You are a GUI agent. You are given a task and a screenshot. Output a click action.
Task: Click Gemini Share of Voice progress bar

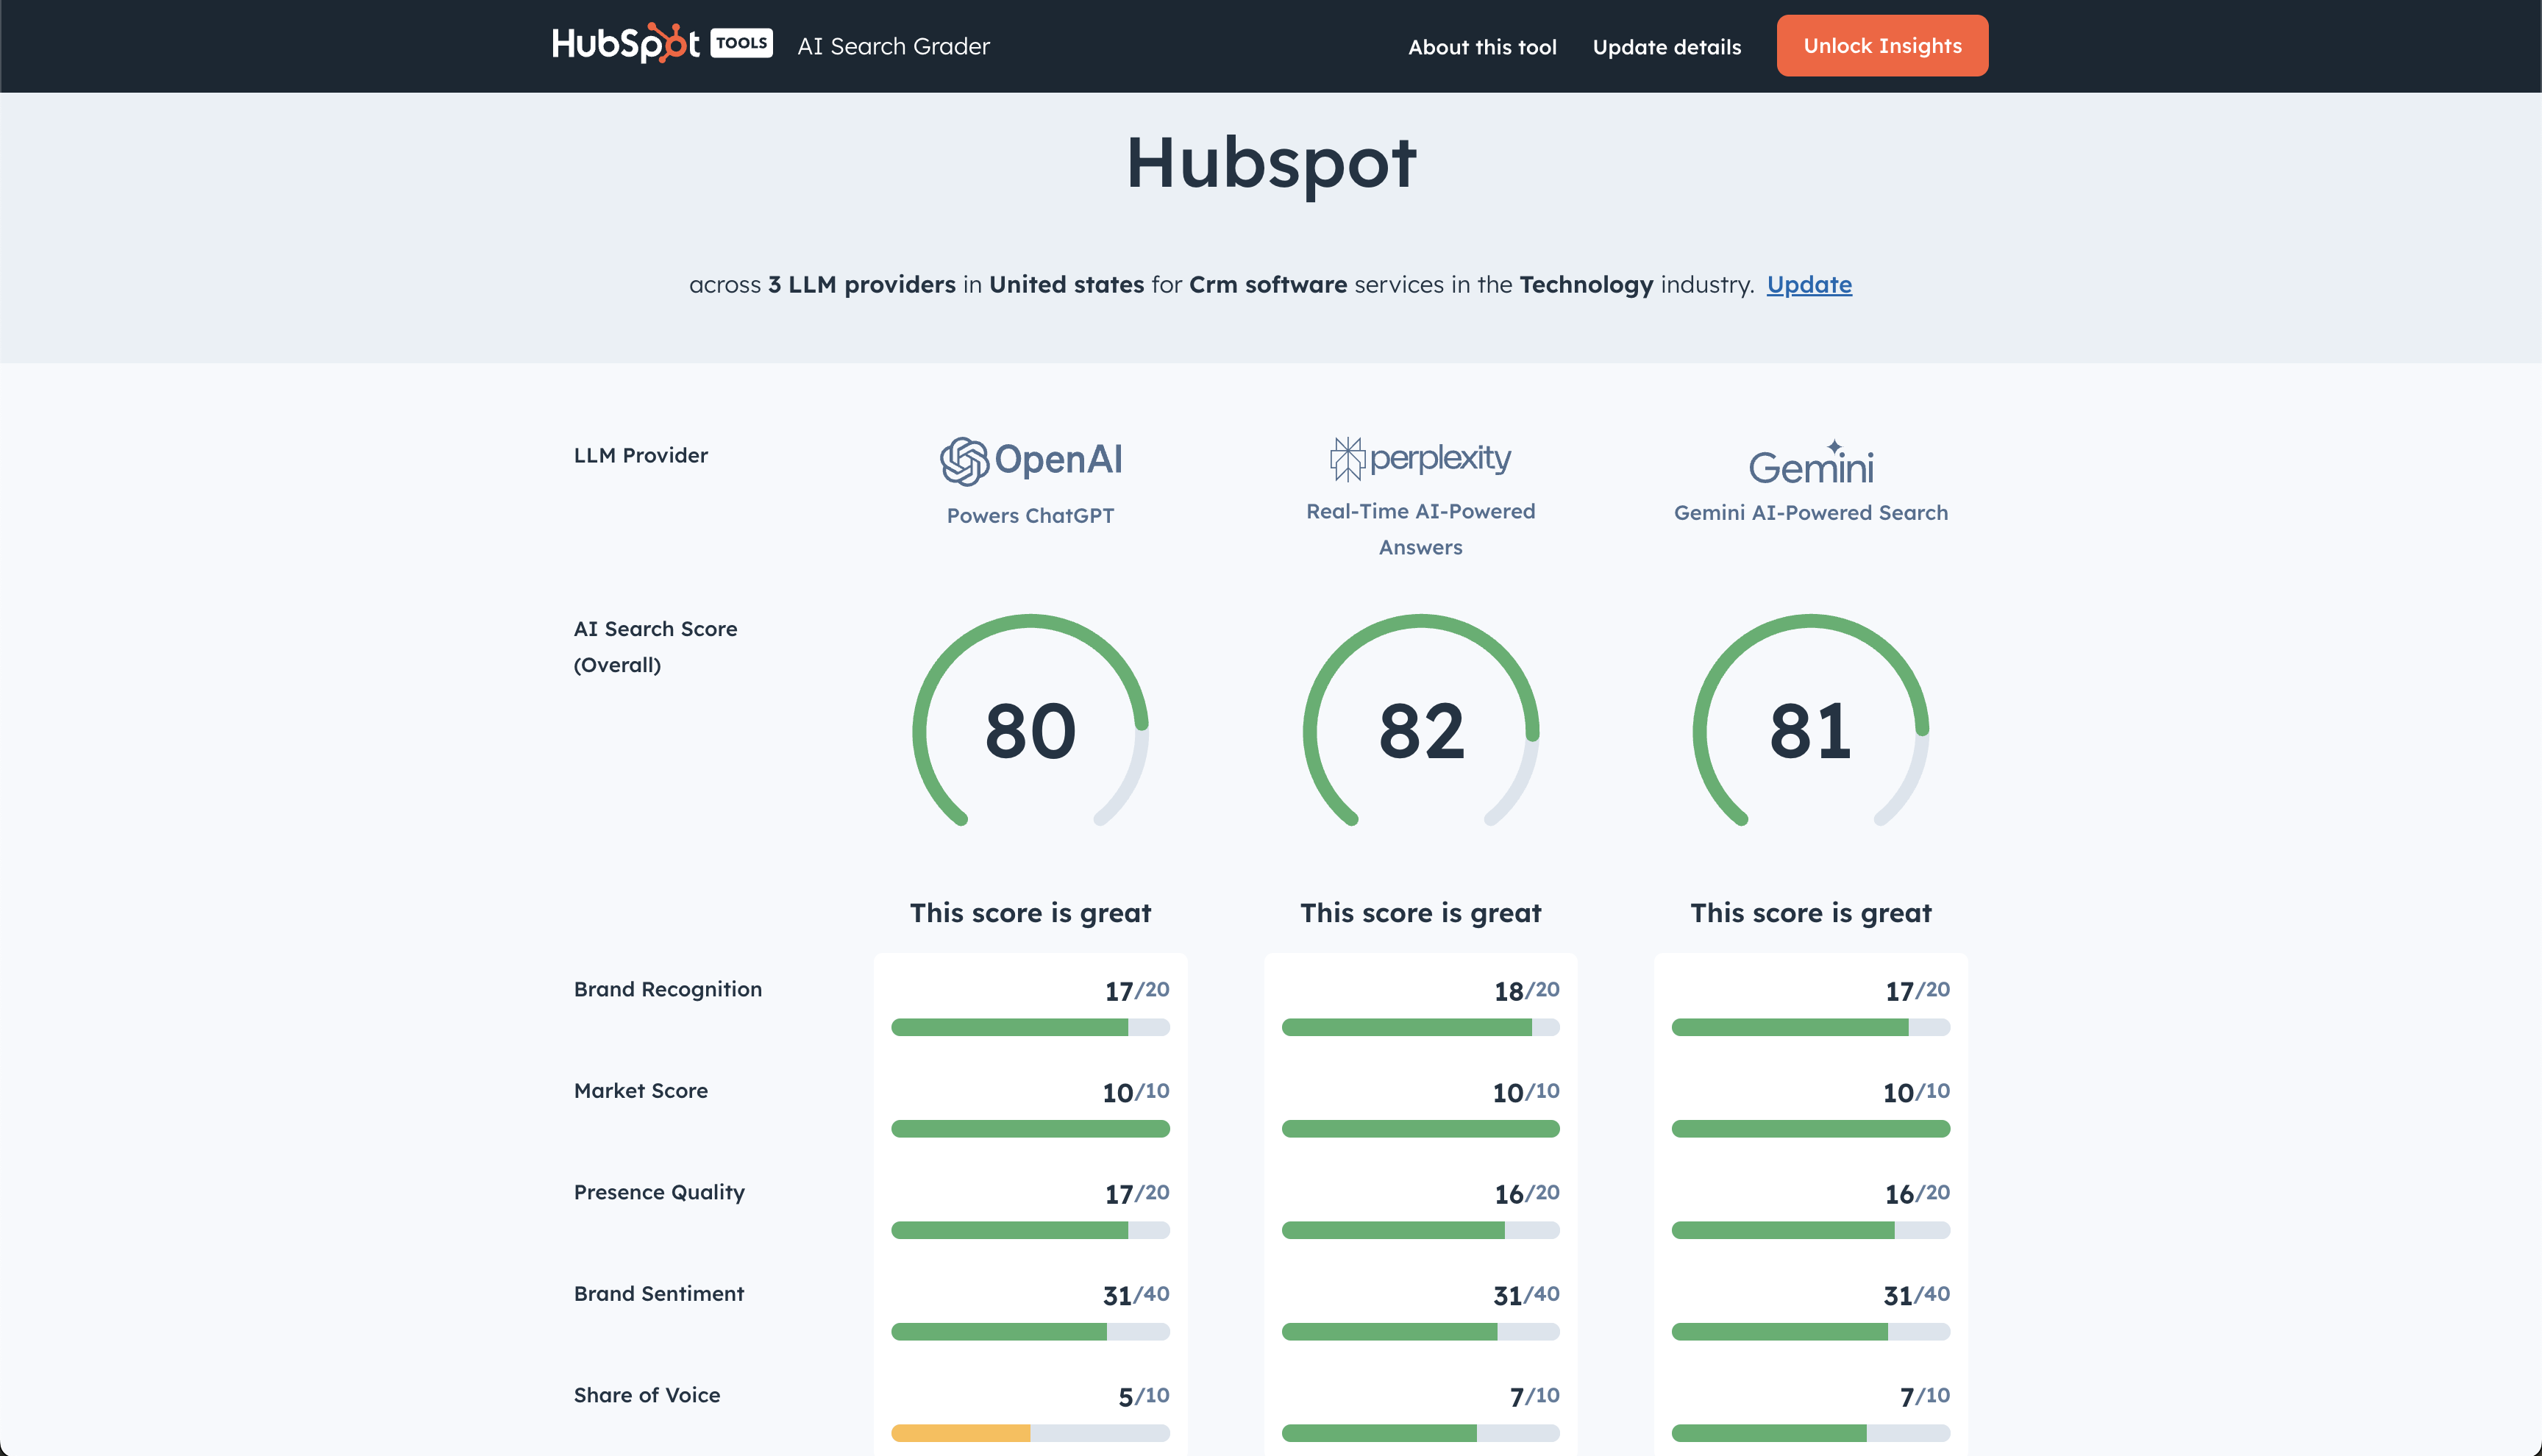1811,1433
